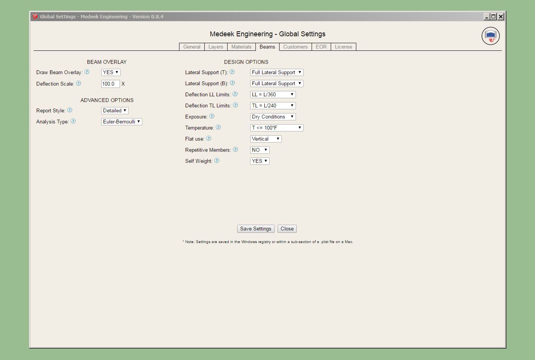Click the Exposure help question mark
Image resolution: width=535 pixels, height=360 pixels.
(x=212, y=116)
